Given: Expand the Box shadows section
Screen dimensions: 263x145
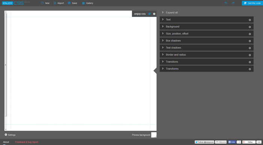Looking at the screenshot, I should coord(207,40).
